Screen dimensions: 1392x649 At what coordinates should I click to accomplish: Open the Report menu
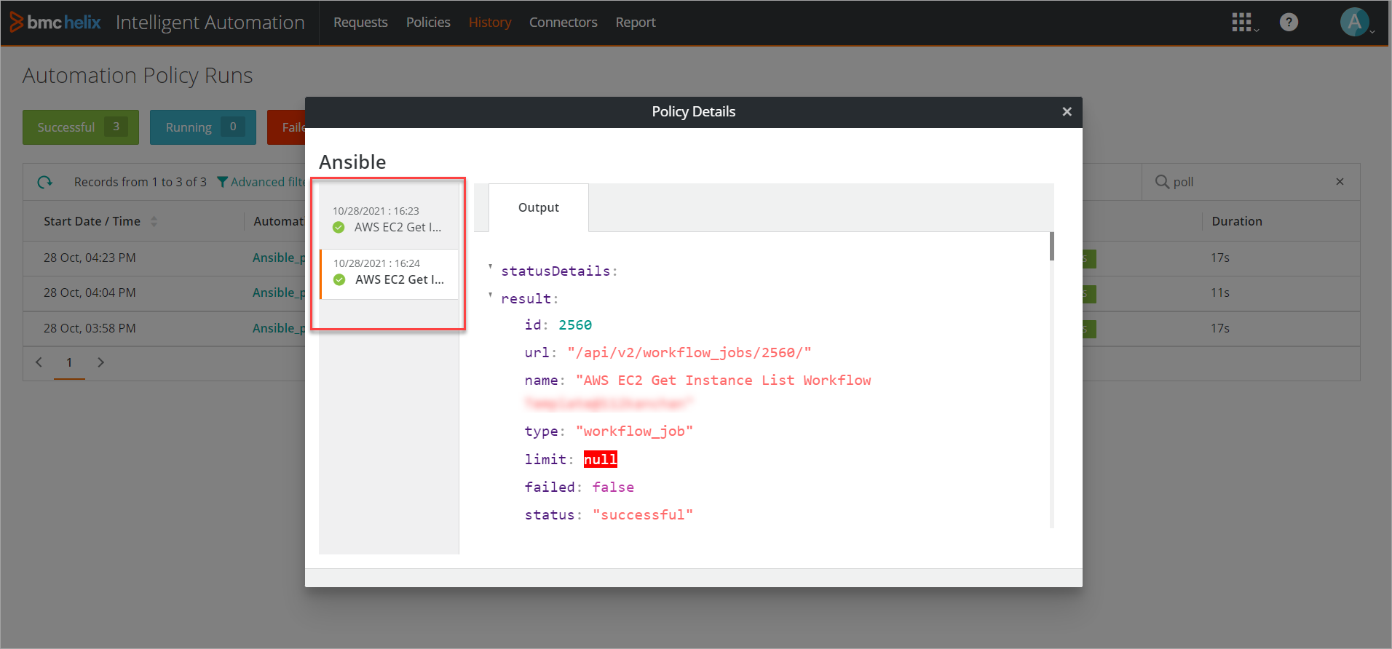click(x=636, y=23)
